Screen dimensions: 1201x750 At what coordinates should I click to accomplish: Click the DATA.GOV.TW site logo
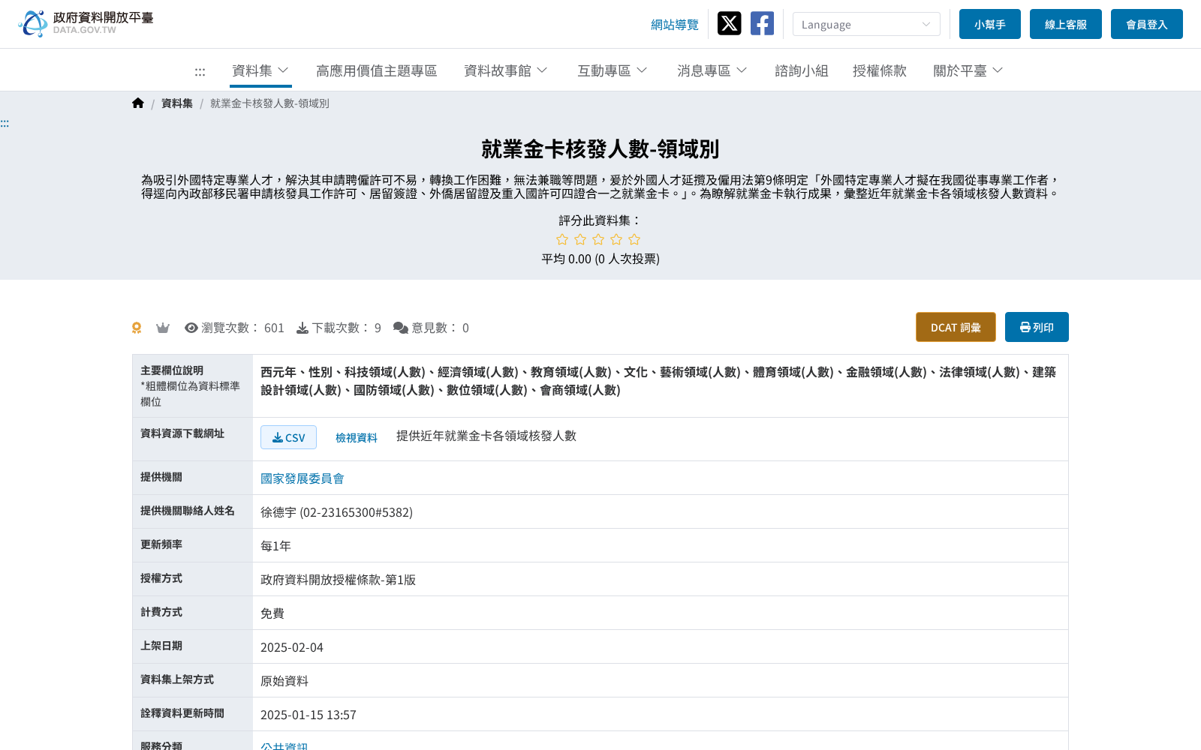tap(86, 23)
